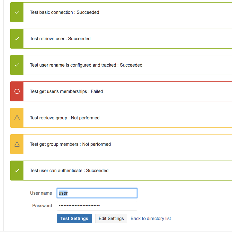Run the Test Settings button

(74, 218)
